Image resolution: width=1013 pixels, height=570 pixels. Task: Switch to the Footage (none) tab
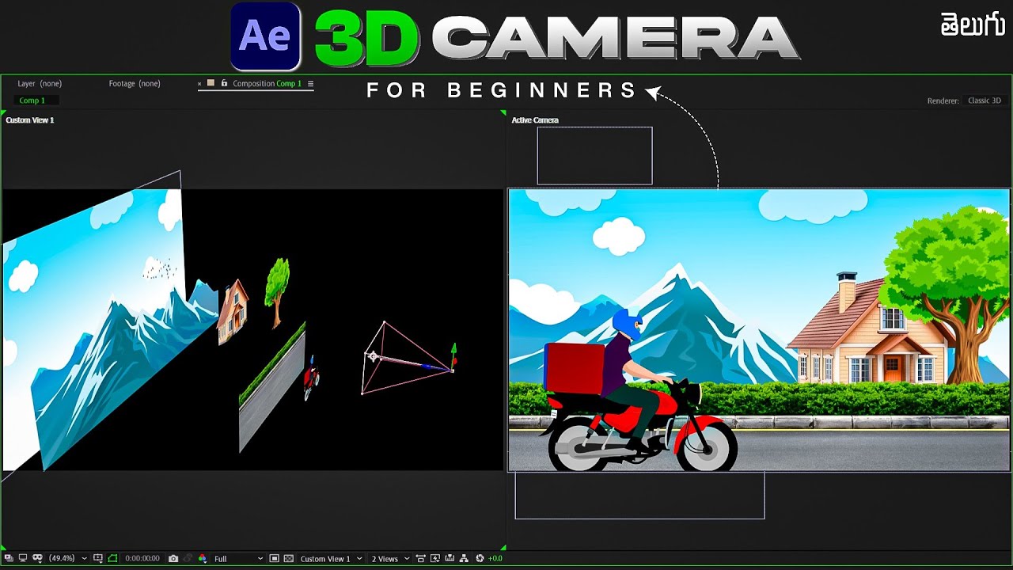[x=135, y=83]
